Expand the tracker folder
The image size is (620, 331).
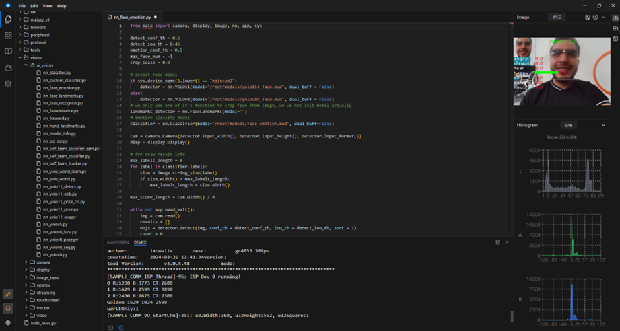point(26,307)
